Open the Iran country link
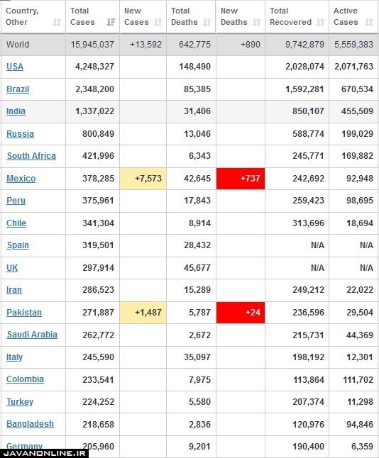This screenshot has height=458, width=379. pos(14,290)
